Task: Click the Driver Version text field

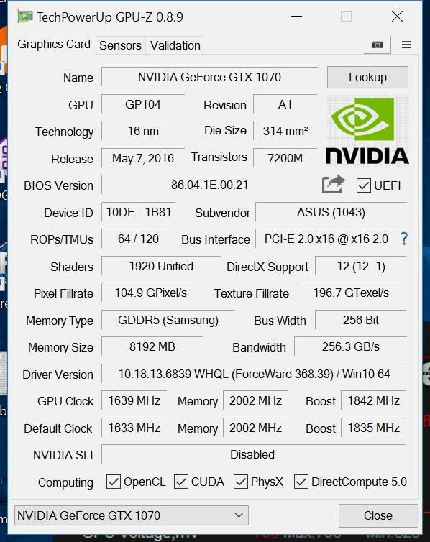Action: click(x=254, y=374)
